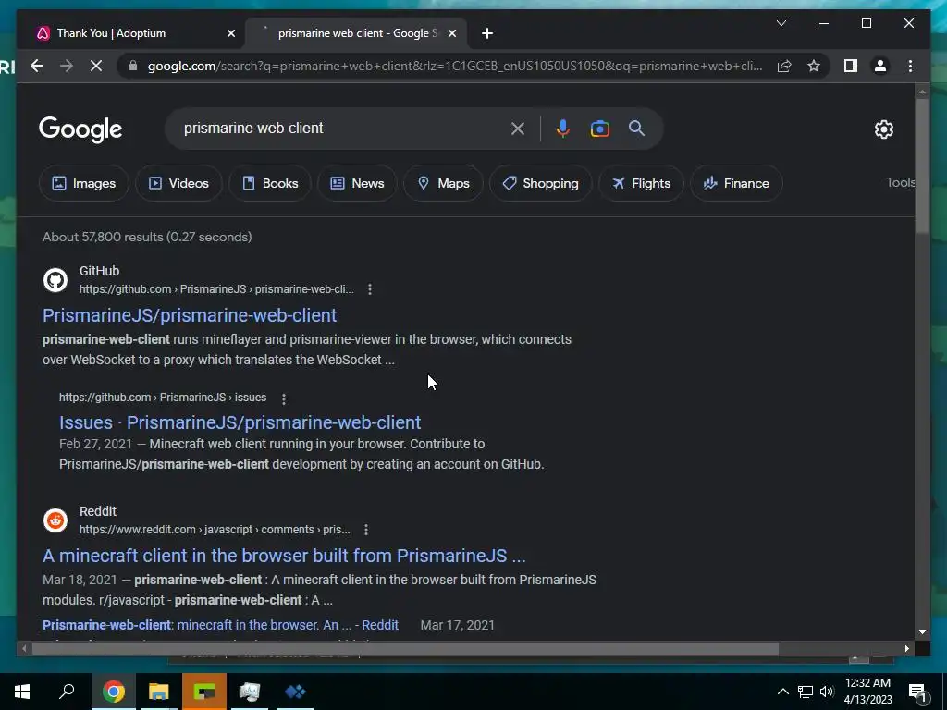The image size is (947, 710).
Task: Open more options for the GitHub result
Action: pos(370,289)
